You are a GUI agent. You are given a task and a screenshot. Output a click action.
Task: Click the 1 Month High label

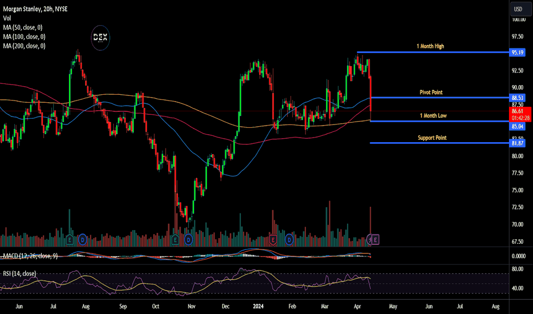click(430, 46)
